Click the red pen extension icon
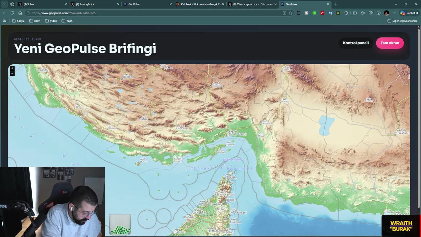 pyautogui.click(x=322, y=13)
